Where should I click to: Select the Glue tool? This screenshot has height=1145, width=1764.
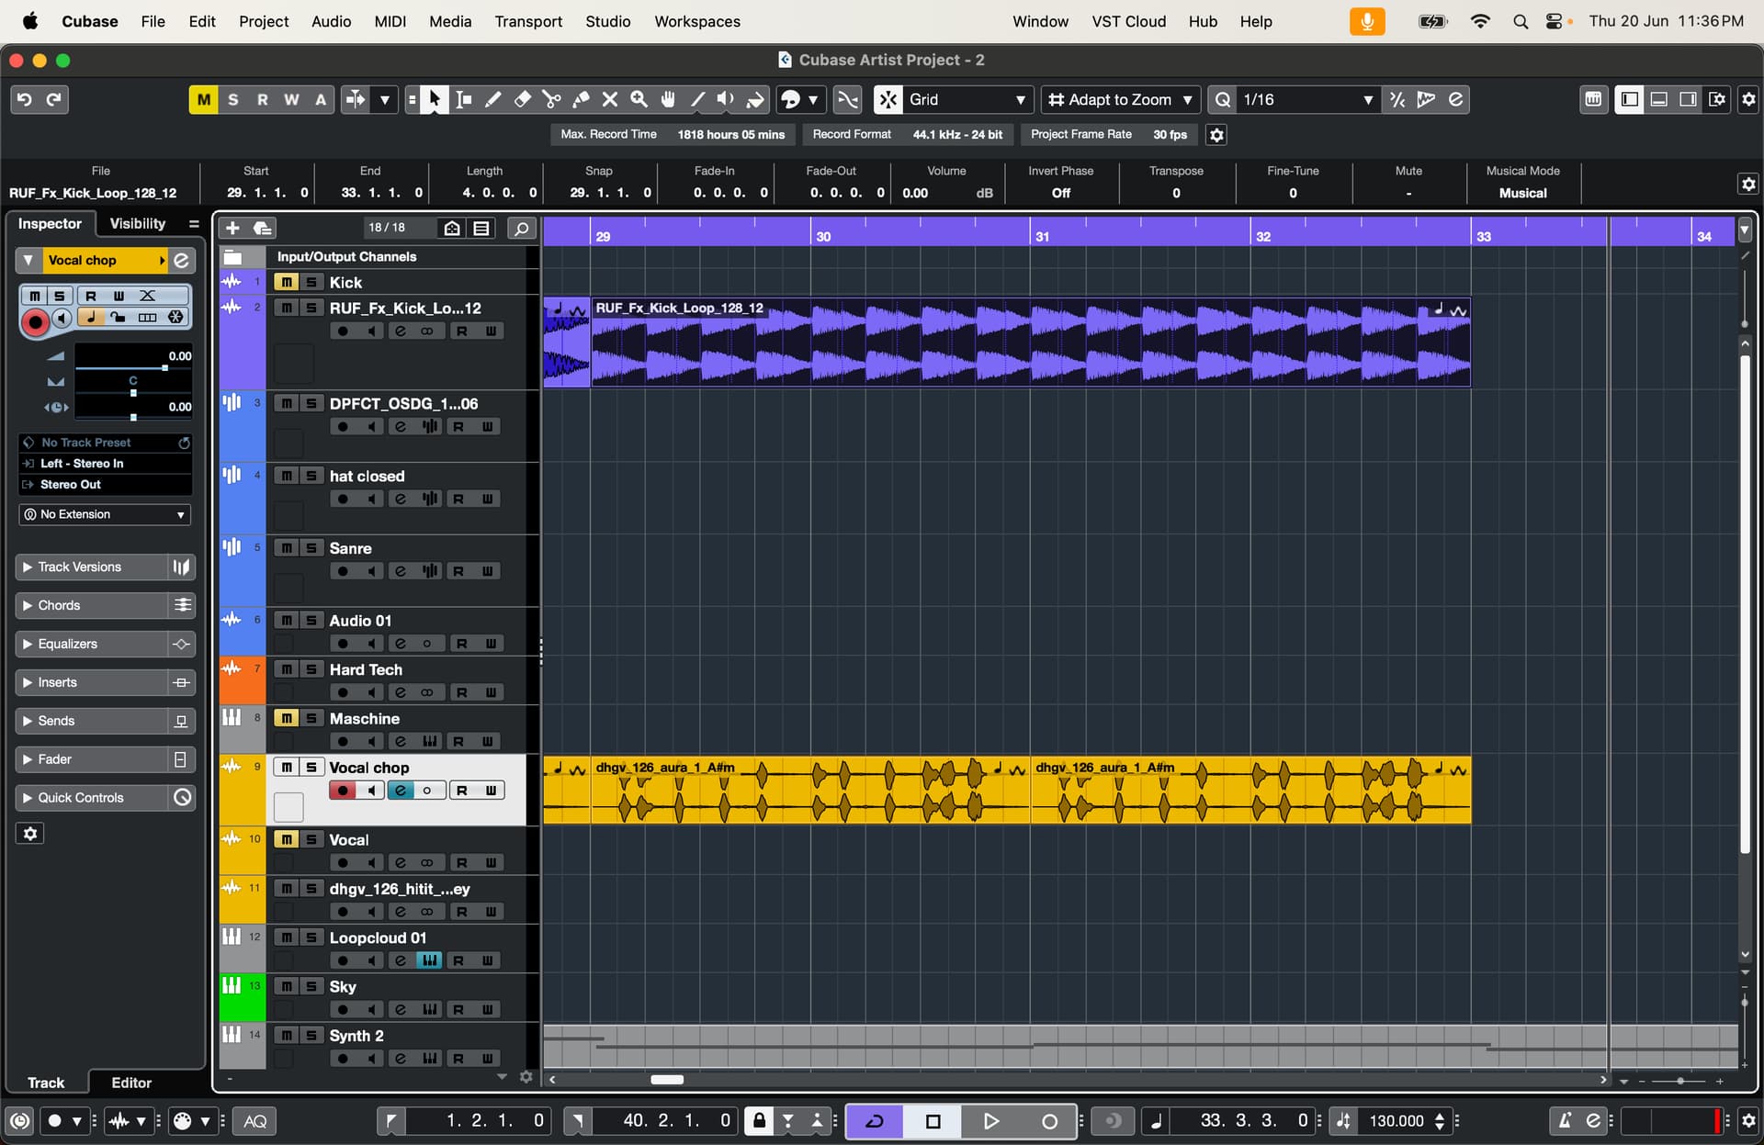(x=581, y=99)
